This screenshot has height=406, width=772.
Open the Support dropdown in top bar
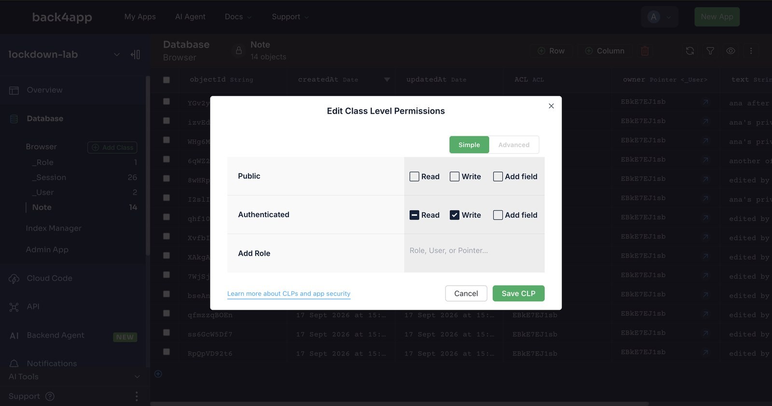tap(290, 17)
